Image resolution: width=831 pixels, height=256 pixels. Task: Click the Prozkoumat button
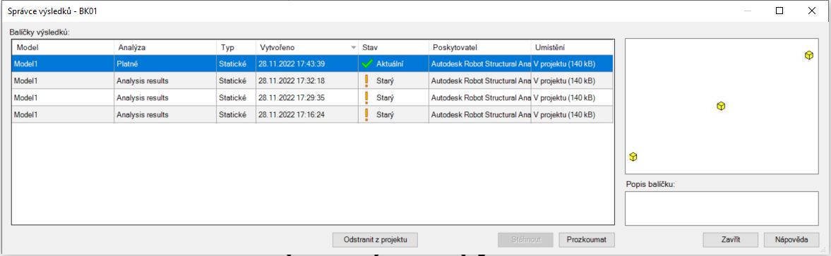pos(587,240)
